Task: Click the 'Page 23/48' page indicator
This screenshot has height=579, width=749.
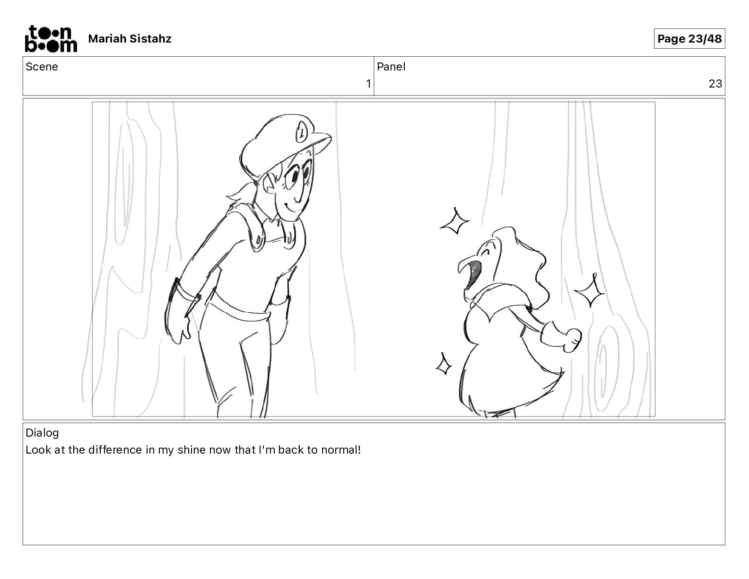Action: (689, 39)
